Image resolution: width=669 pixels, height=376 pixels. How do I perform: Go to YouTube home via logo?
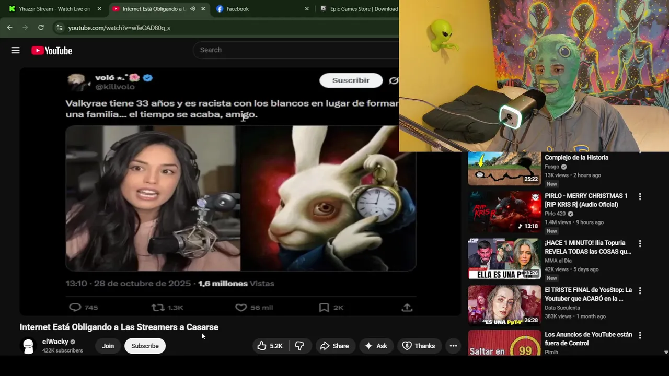[52, 51]
